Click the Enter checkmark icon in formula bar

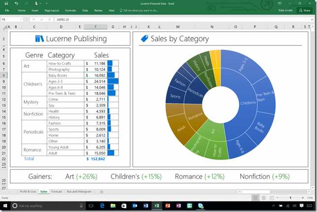(x=42, y=19)
